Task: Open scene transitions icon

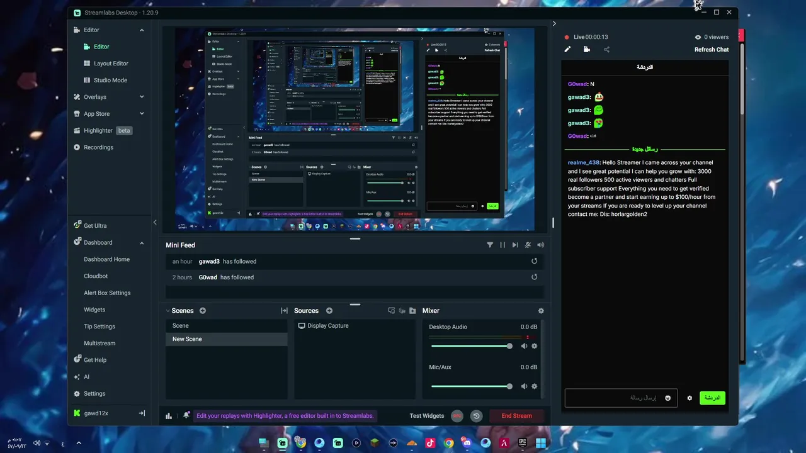Action: tap(284, 311)
